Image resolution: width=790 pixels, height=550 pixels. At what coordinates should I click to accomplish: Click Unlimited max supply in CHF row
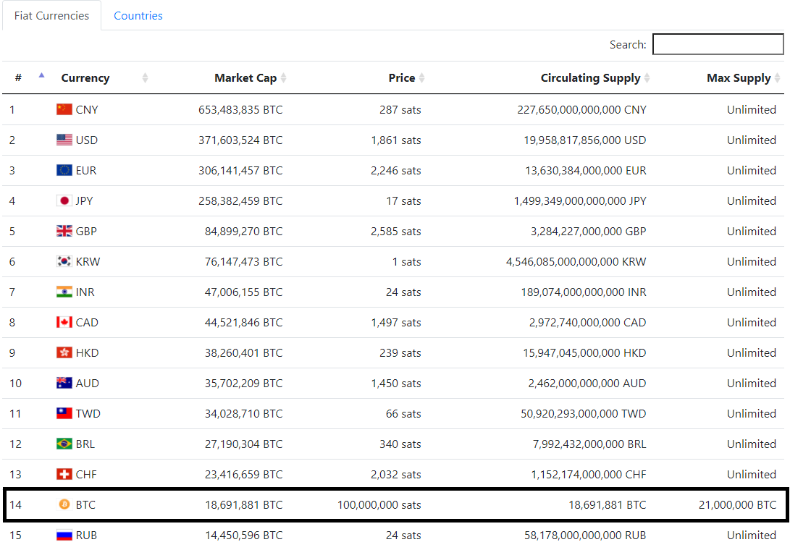click(x=751, y=475)
